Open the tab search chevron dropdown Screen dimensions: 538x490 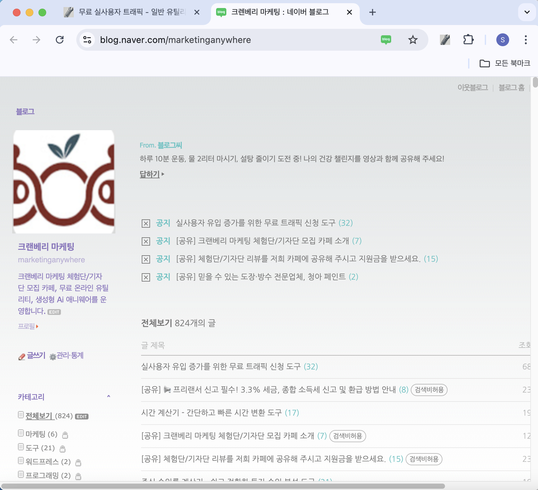[x=527, y=12]
